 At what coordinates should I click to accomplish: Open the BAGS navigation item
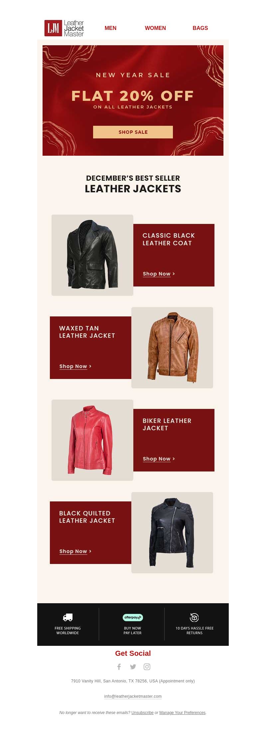200,28
